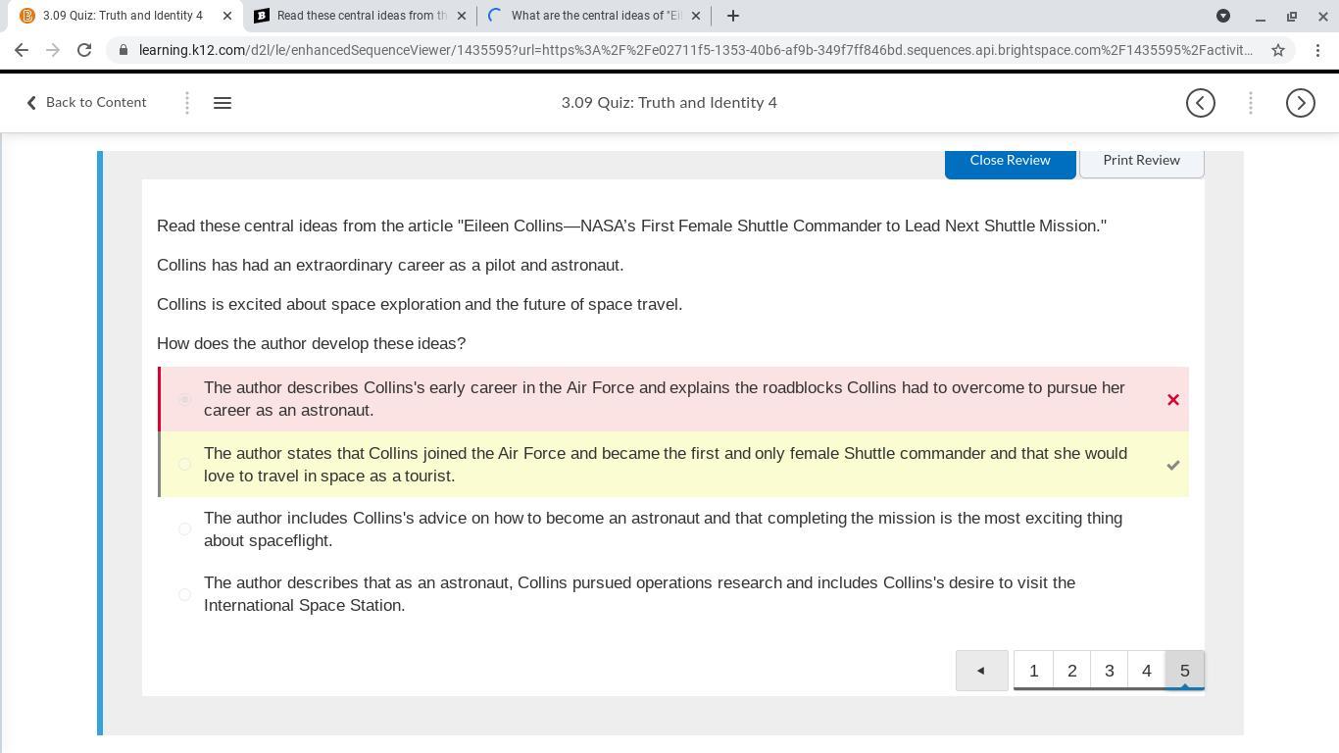The width and height of the screenshot is (1339, 753).
Task: Select the radio button for space tourist answer
Action: 184,465
